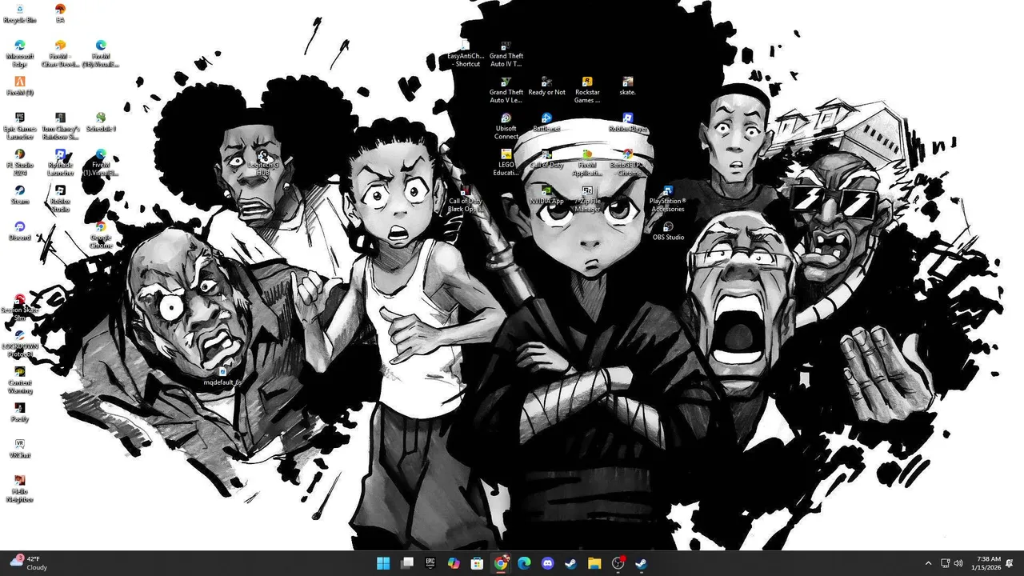1024x576 pixels.
Task: Open the Recycle Bin desktop icon
Action: (20, 14)
